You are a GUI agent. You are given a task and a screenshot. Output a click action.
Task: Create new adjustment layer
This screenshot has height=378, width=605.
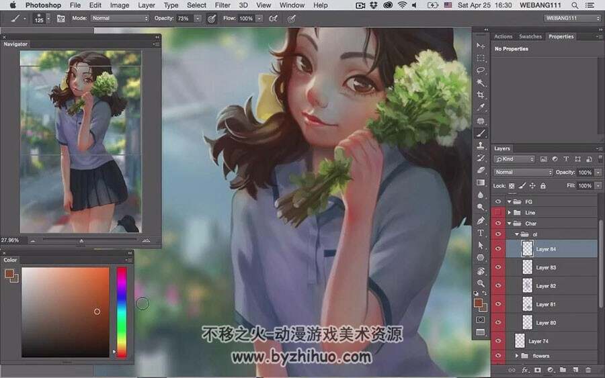[550, 370]
